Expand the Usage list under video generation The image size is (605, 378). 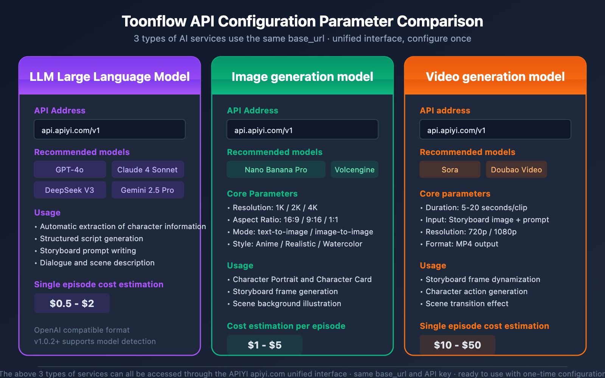pos(433,265)
